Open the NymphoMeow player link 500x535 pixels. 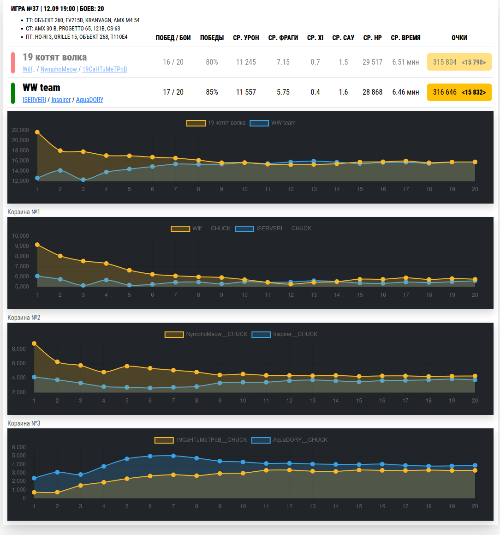pyautogui.click(x=59, y=69)
